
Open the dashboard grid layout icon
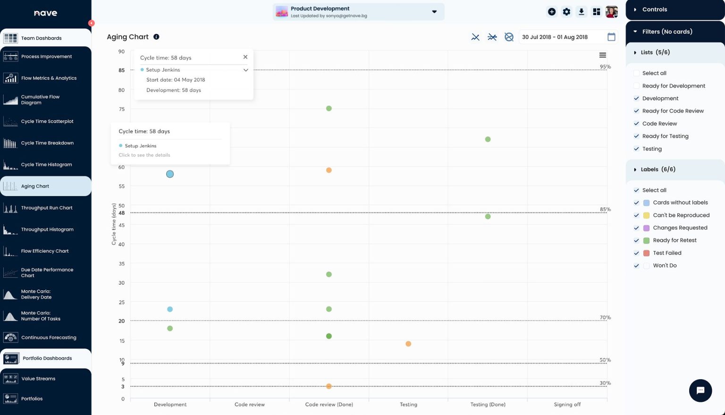[597, 12]
